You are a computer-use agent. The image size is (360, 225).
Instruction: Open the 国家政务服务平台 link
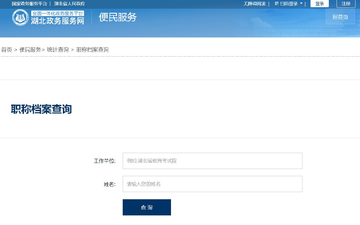tap(29, 4)
